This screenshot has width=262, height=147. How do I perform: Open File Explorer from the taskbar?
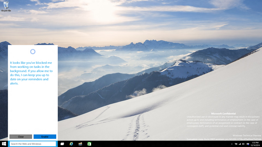click(80, 144)
